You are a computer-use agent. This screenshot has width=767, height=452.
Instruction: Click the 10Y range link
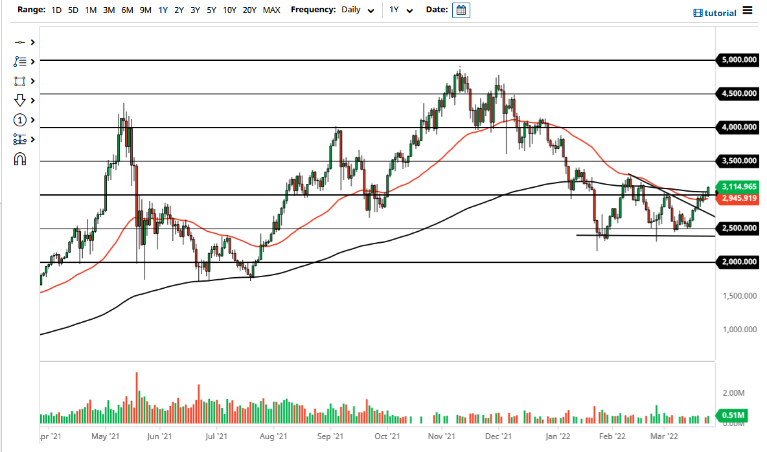[229, 10]
